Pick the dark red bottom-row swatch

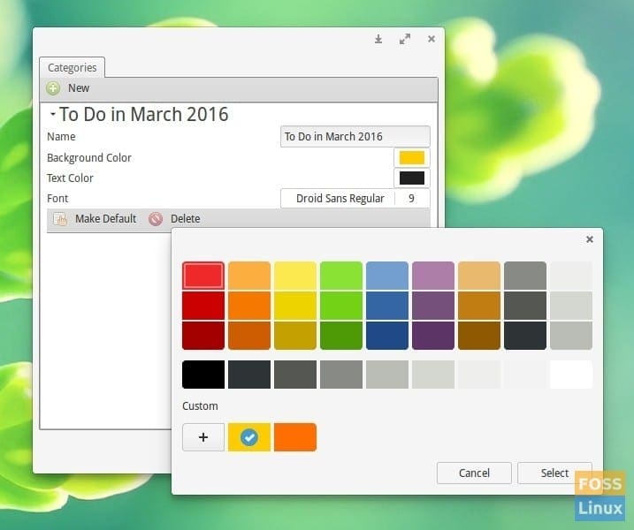point(203,336)
